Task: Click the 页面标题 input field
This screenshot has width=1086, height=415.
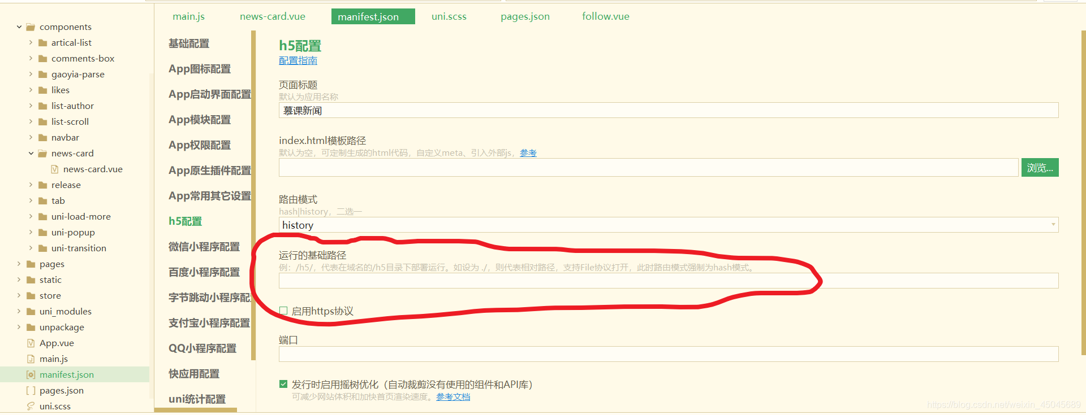Action: coord(669,111)
